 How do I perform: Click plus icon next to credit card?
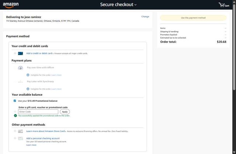pyautogui.click(x=15, y=53)
